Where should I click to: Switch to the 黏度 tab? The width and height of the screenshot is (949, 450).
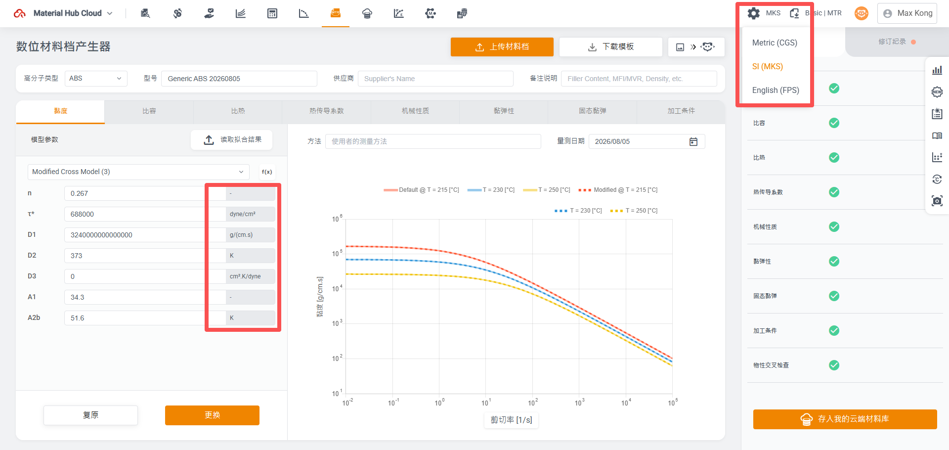(60, 111)
